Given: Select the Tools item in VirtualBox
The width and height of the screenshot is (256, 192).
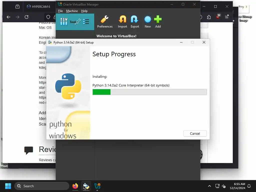Looking at the screenshot, I should tap(75, 22).
